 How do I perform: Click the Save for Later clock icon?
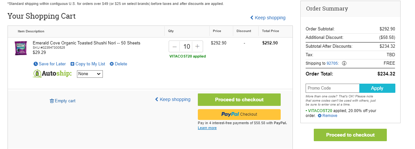[x=36, y=64]
